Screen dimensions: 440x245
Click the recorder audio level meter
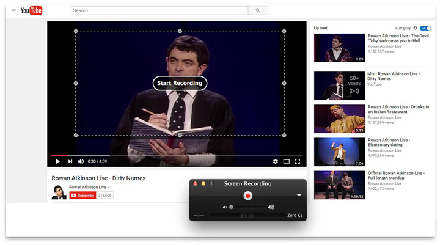pos(248,216)
